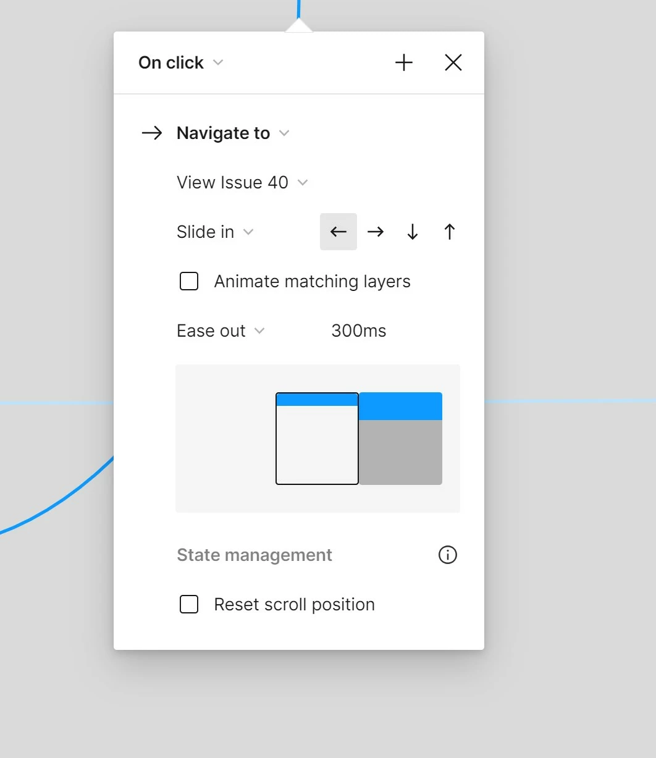
Task: Change the destination from View Issue 40
Action: click(x=303, y=182)
